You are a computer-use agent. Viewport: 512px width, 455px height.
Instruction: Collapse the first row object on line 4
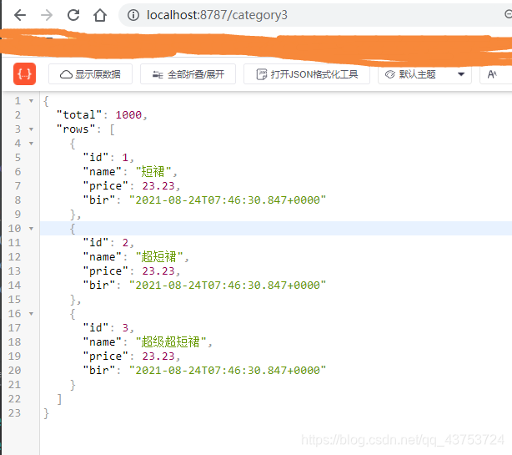(32, 144)
